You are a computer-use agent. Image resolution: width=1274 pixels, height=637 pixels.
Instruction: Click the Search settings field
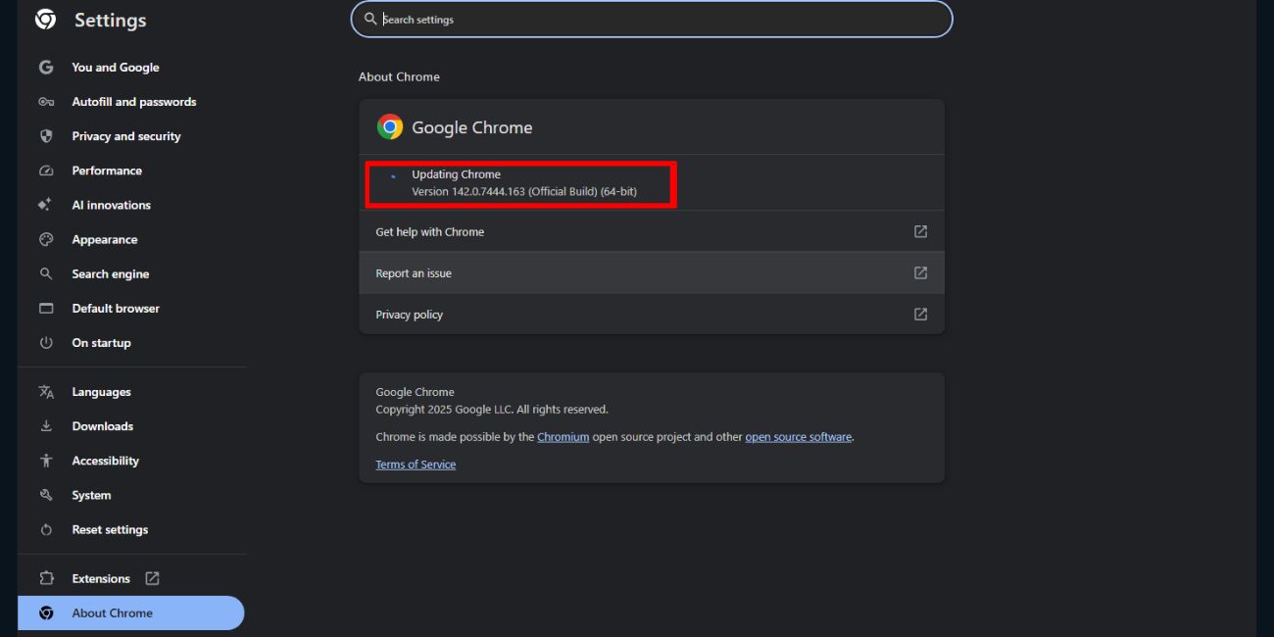coord(651,19)
